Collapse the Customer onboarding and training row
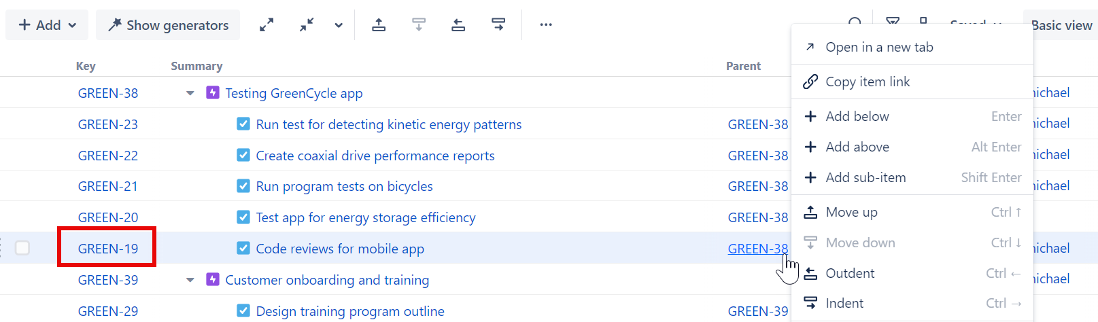This screenshot has height=322, width=1098. point(190,280)
